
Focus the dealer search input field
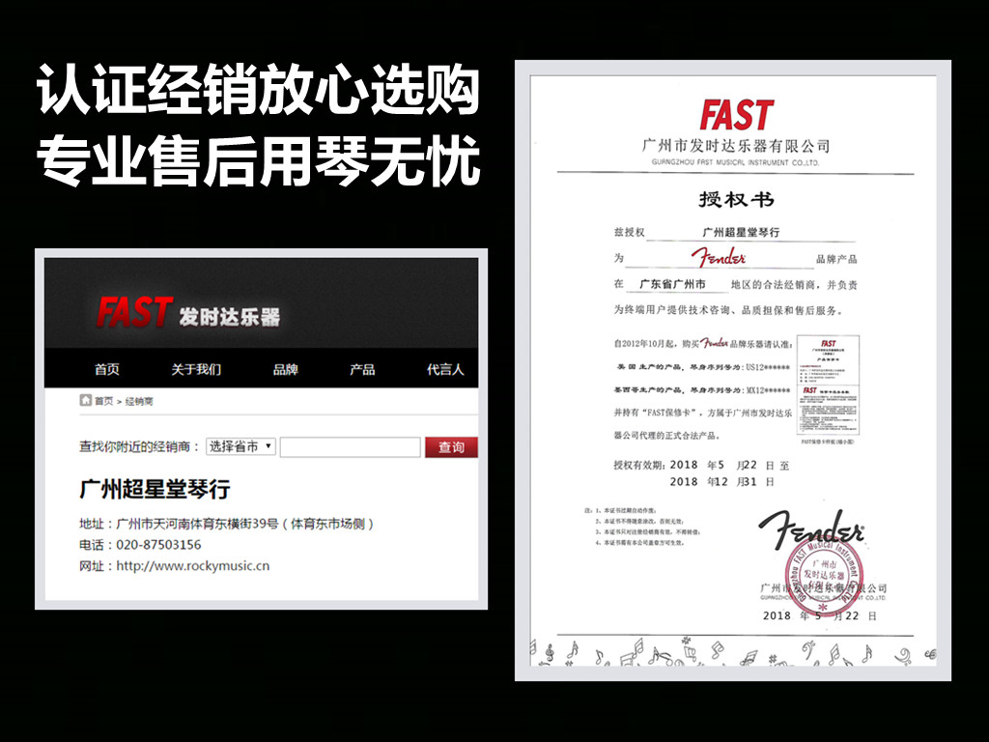point(350,446)
